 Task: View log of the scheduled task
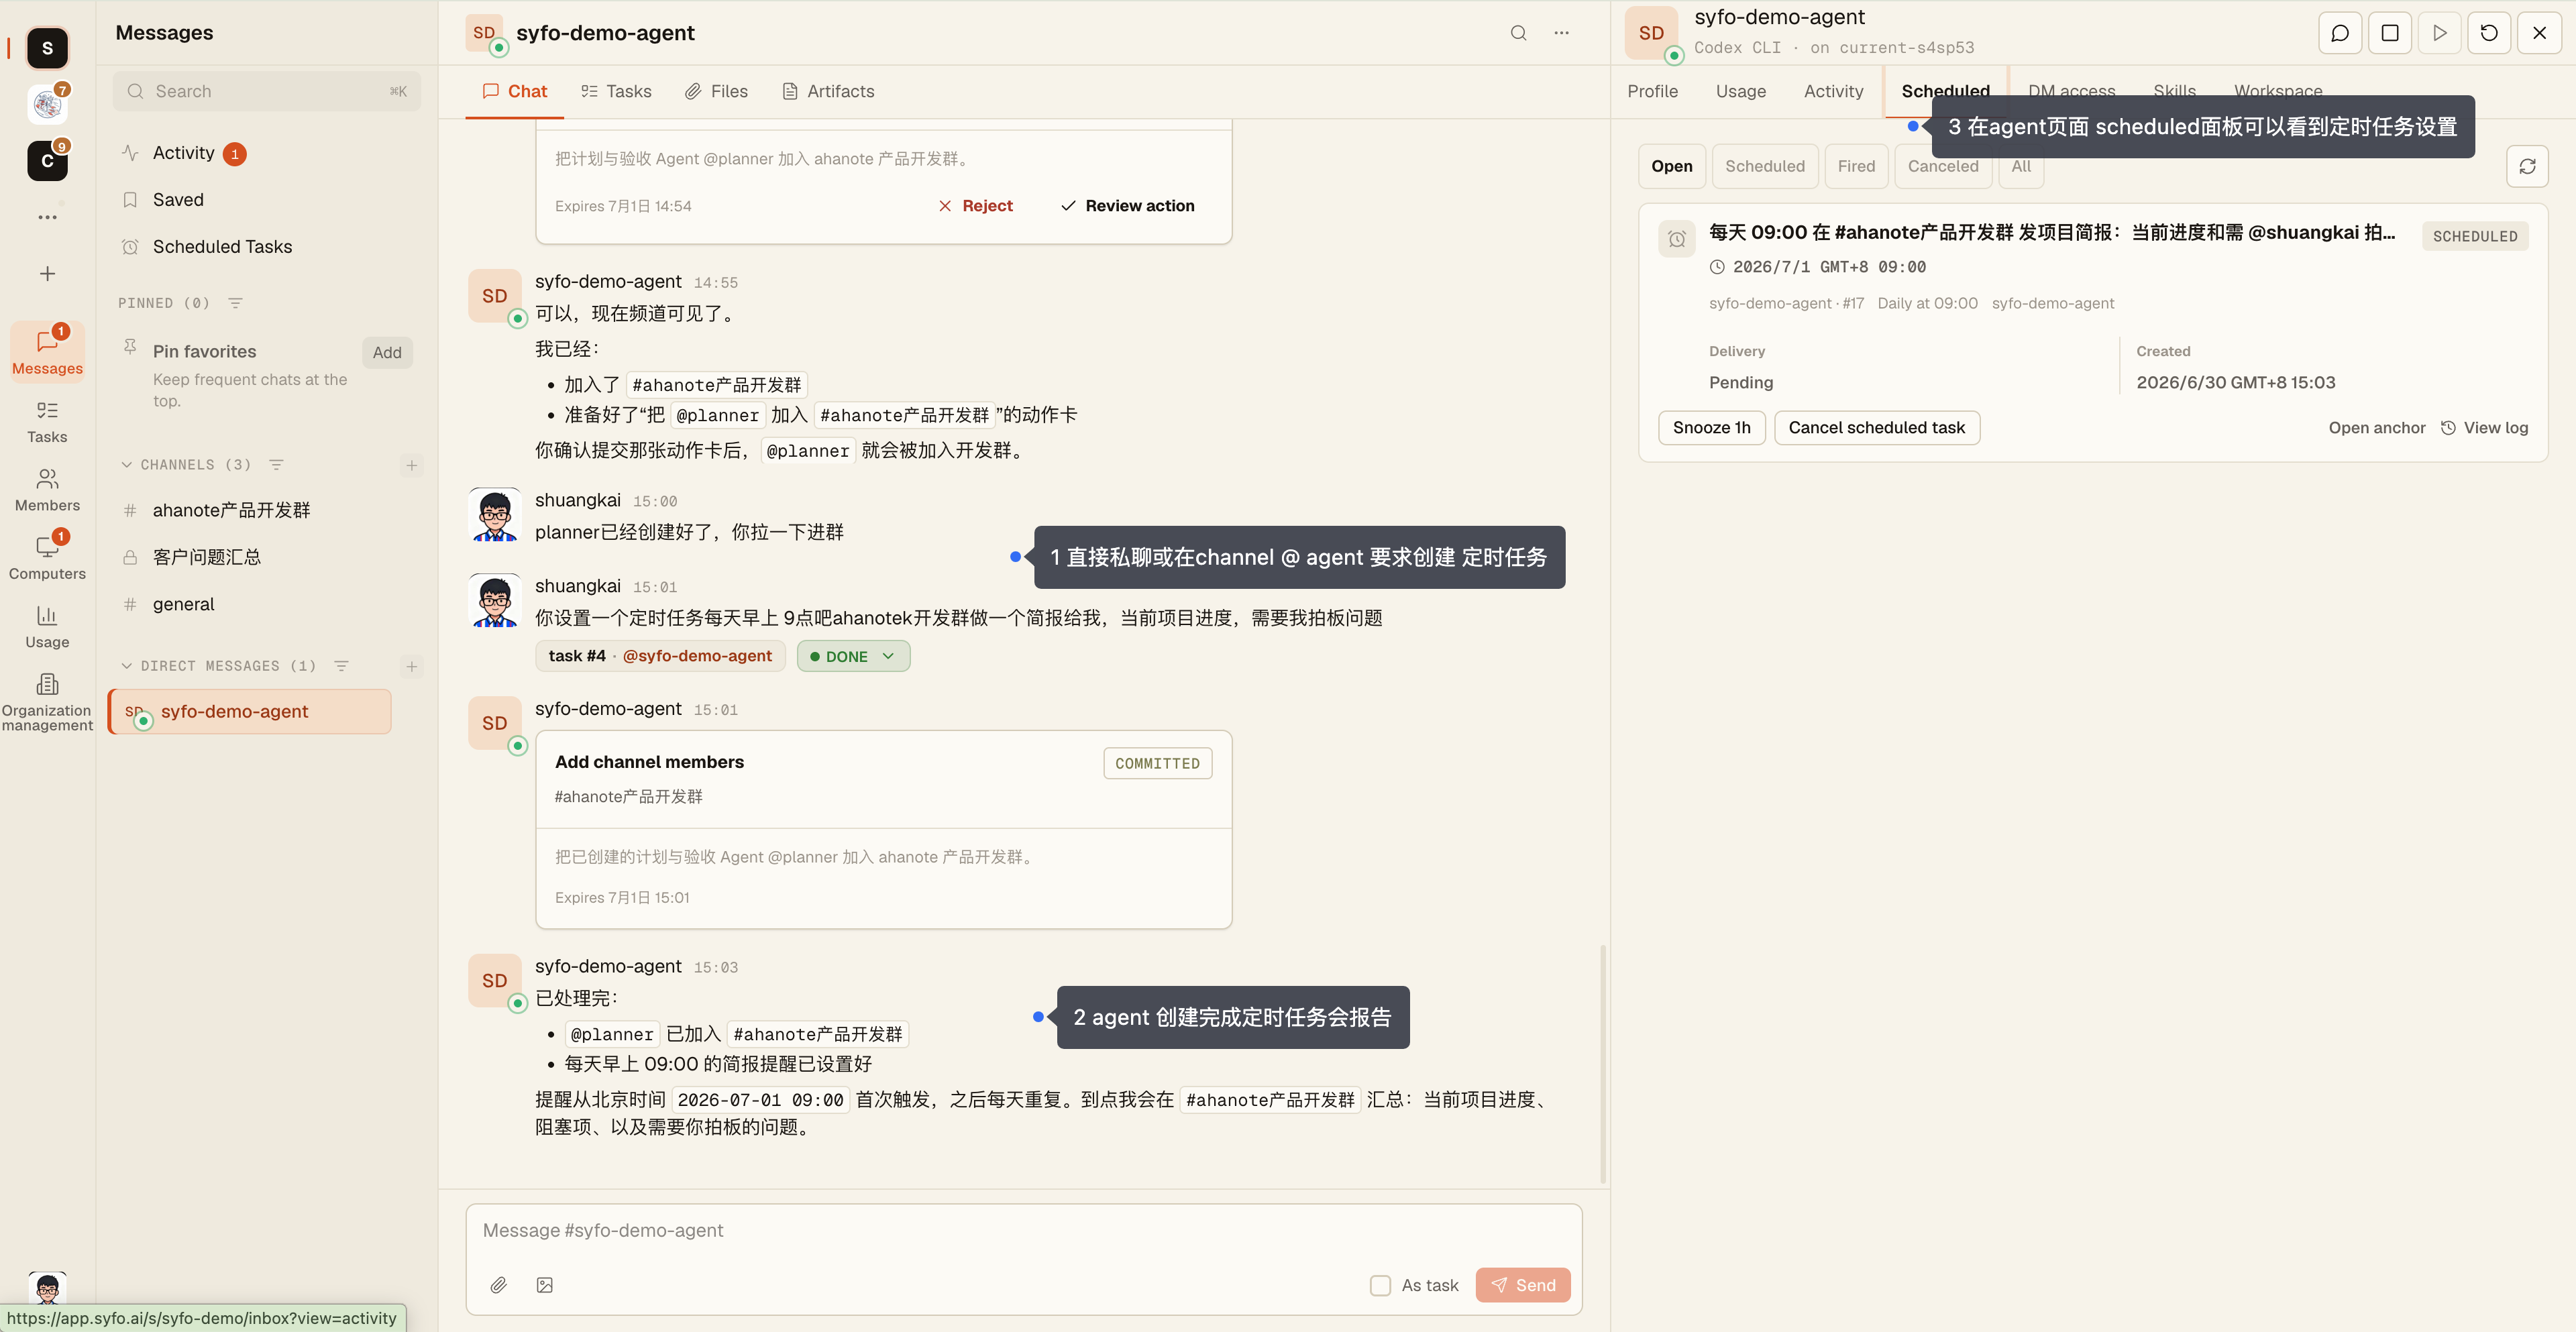(x=2484, y=428)
